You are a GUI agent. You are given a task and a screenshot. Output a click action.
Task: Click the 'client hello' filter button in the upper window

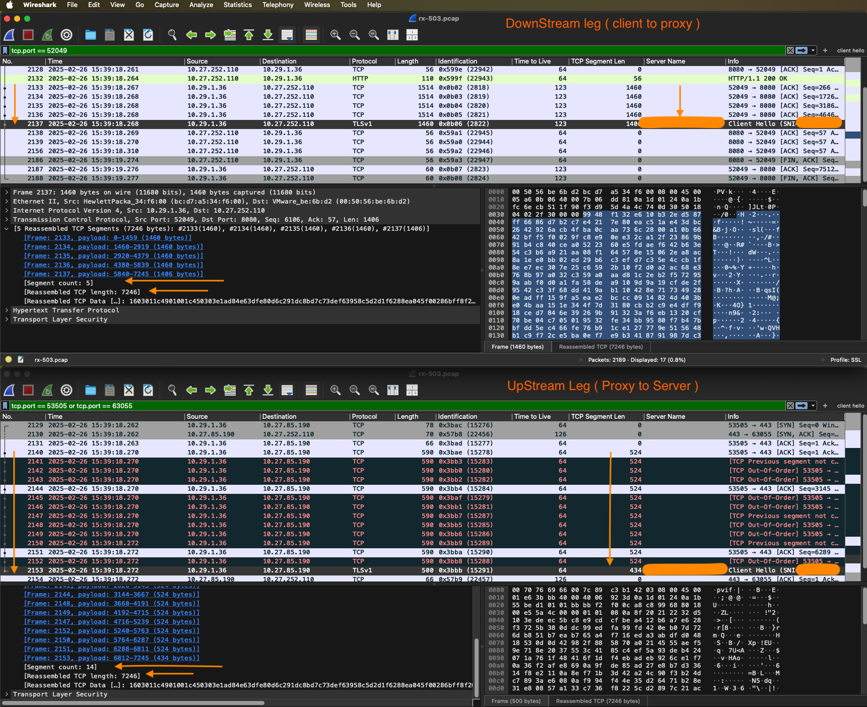850,50
